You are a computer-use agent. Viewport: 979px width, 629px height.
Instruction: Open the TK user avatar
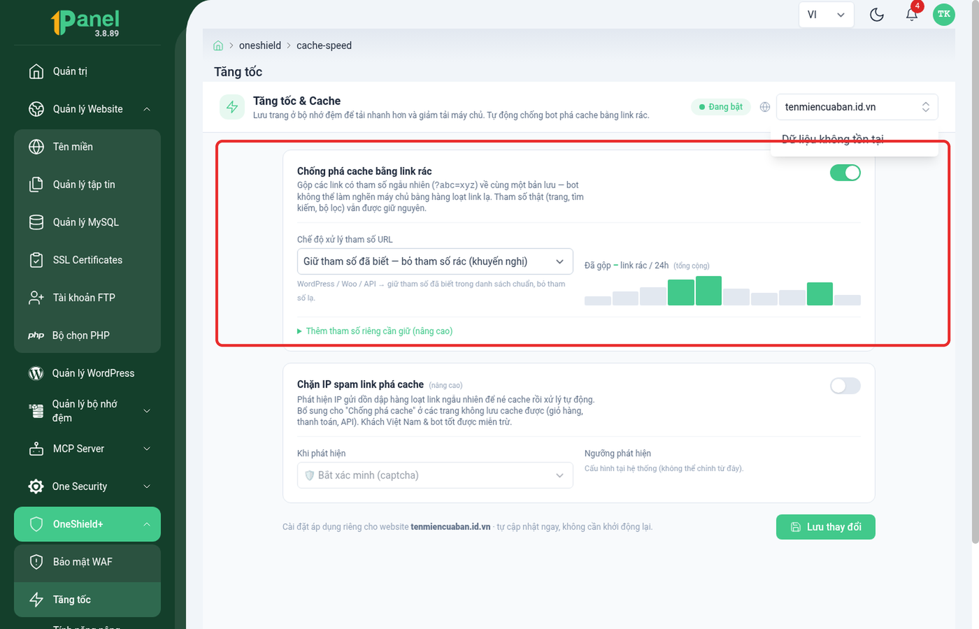coord(944,14)
